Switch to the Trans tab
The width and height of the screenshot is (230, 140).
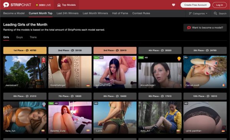33,37
